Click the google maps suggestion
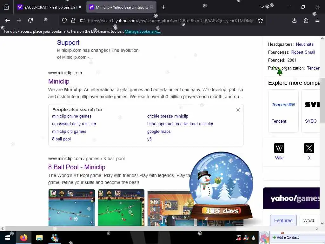 [159, 132]
